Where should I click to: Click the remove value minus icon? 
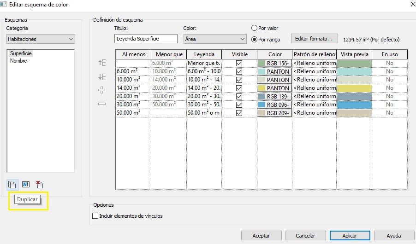[x=102, y=104]
